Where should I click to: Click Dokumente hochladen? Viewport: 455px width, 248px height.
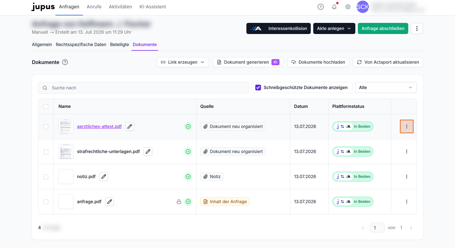point(318,62)
